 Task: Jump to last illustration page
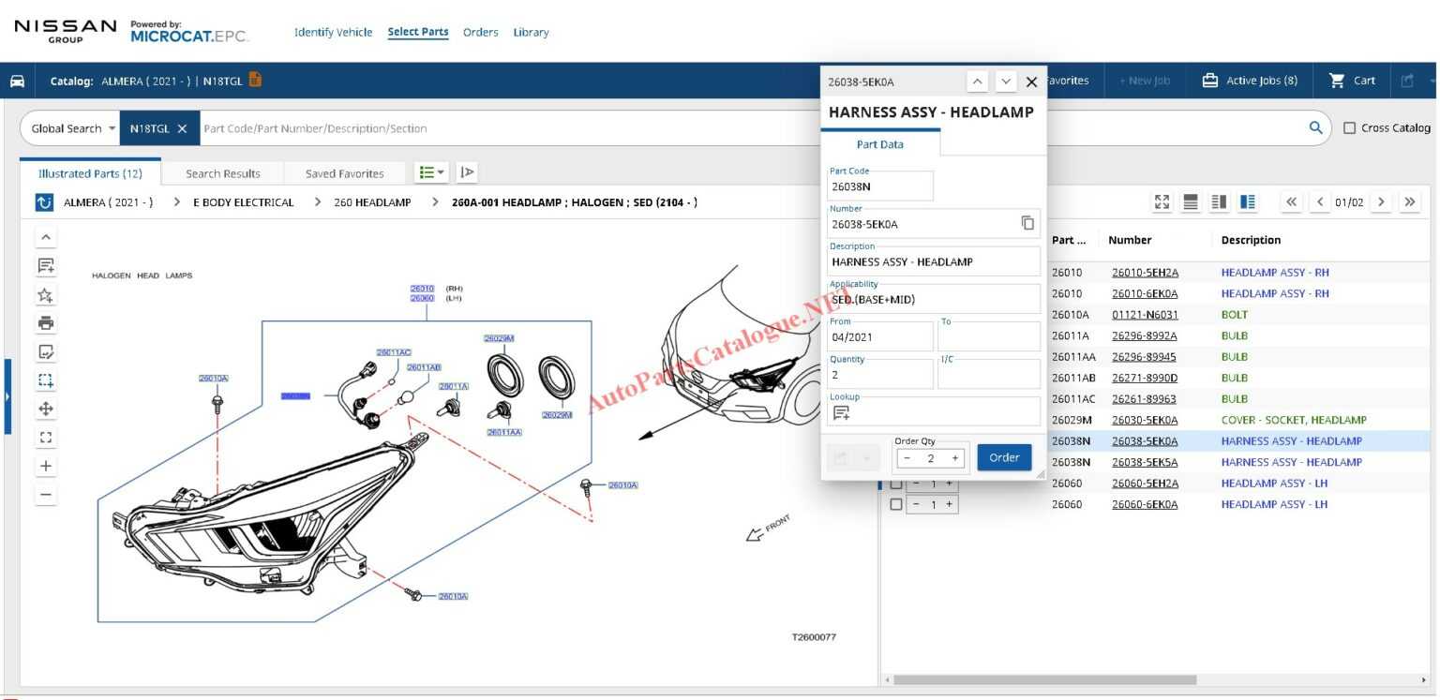pyautogui.click(x=1409, y=202)
